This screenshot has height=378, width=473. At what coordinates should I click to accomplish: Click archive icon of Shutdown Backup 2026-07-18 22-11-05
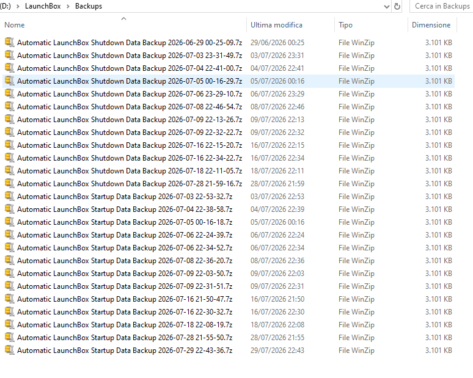pos(9,170)
